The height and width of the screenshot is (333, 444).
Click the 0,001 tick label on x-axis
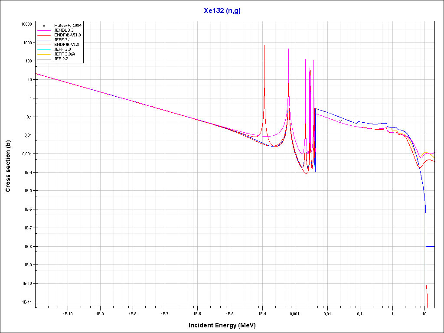[x=294, y=313]
